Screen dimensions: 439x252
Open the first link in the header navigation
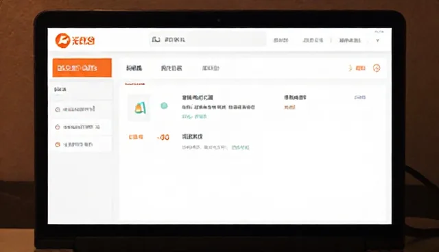pos(281,40)
